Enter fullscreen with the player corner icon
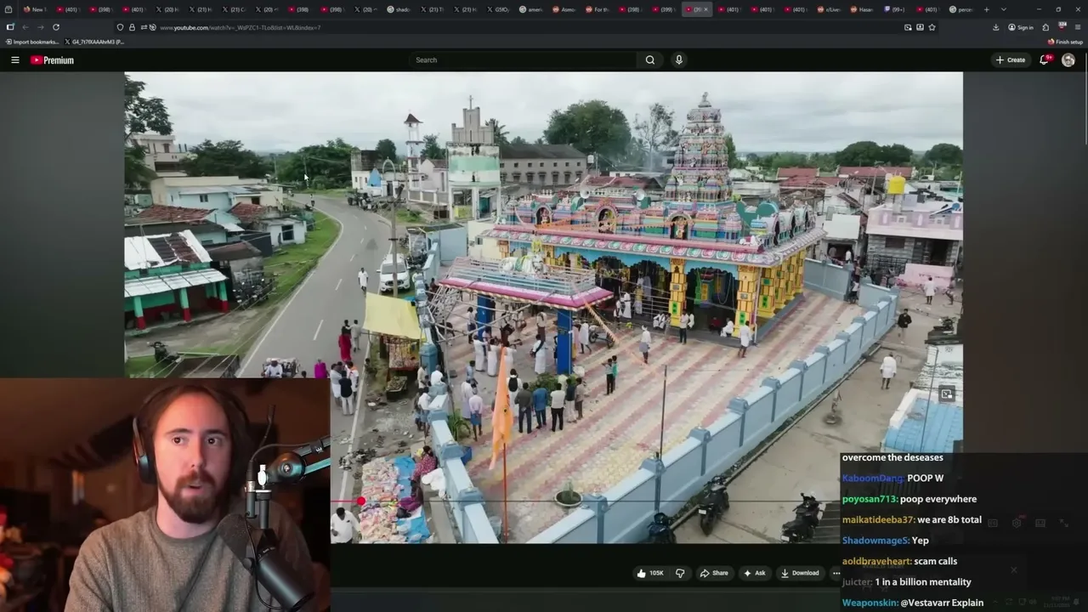The height and width of the screenshot is (612, 1088). click(x=1063, y=524)
